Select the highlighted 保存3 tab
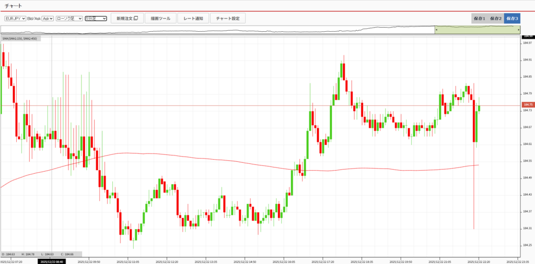Screen dimensions: 535x264 (512, 18)
